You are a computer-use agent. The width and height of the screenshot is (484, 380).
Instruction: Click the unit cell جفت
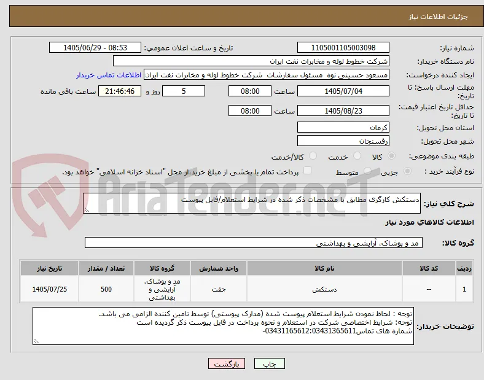click(219, 289)
